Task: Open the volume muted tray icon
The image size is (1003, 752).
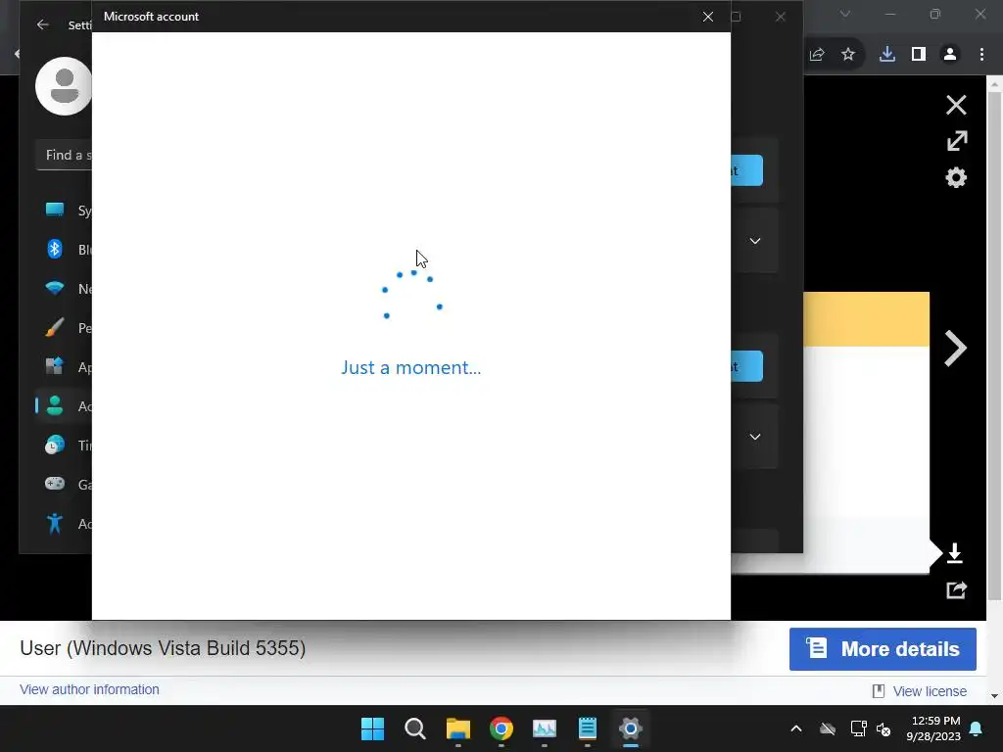Action: pos(884,728)
